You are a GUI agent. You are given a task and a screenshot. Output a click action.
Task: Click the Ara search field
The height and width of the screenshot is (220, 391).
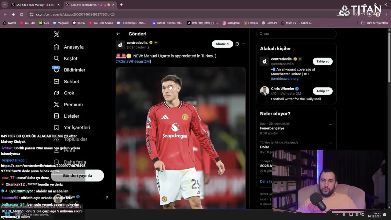coord(296,34)
